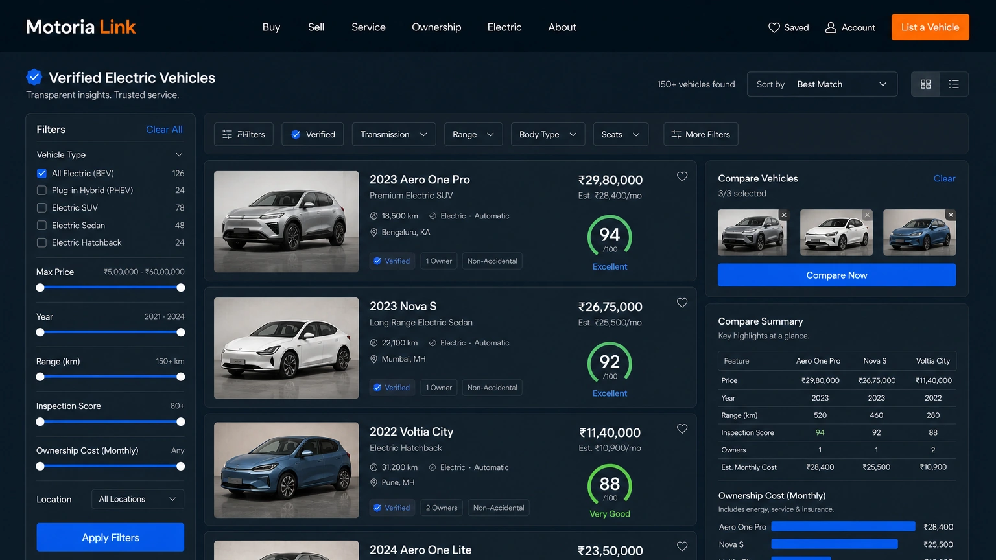Click the Apply Filters button
The height and width of the screenshot is (560, 996).
pos(110,537)
